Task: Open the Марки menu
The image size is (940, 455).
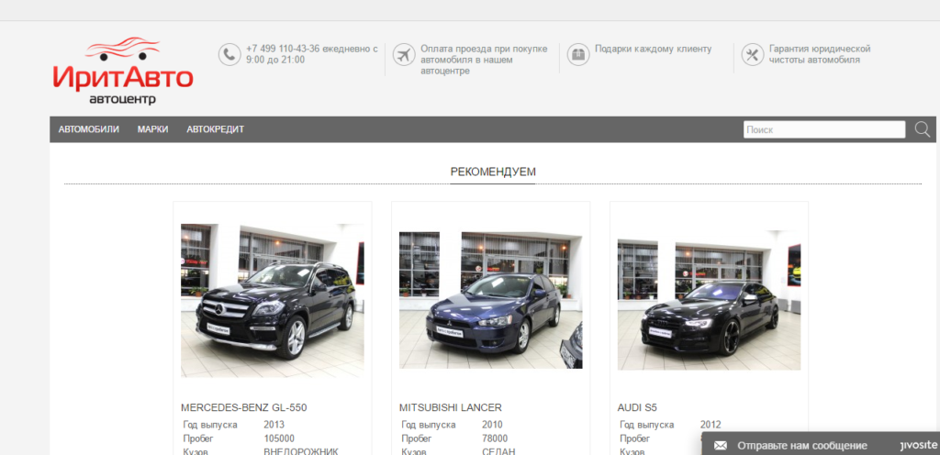Action: coord(153,129)
